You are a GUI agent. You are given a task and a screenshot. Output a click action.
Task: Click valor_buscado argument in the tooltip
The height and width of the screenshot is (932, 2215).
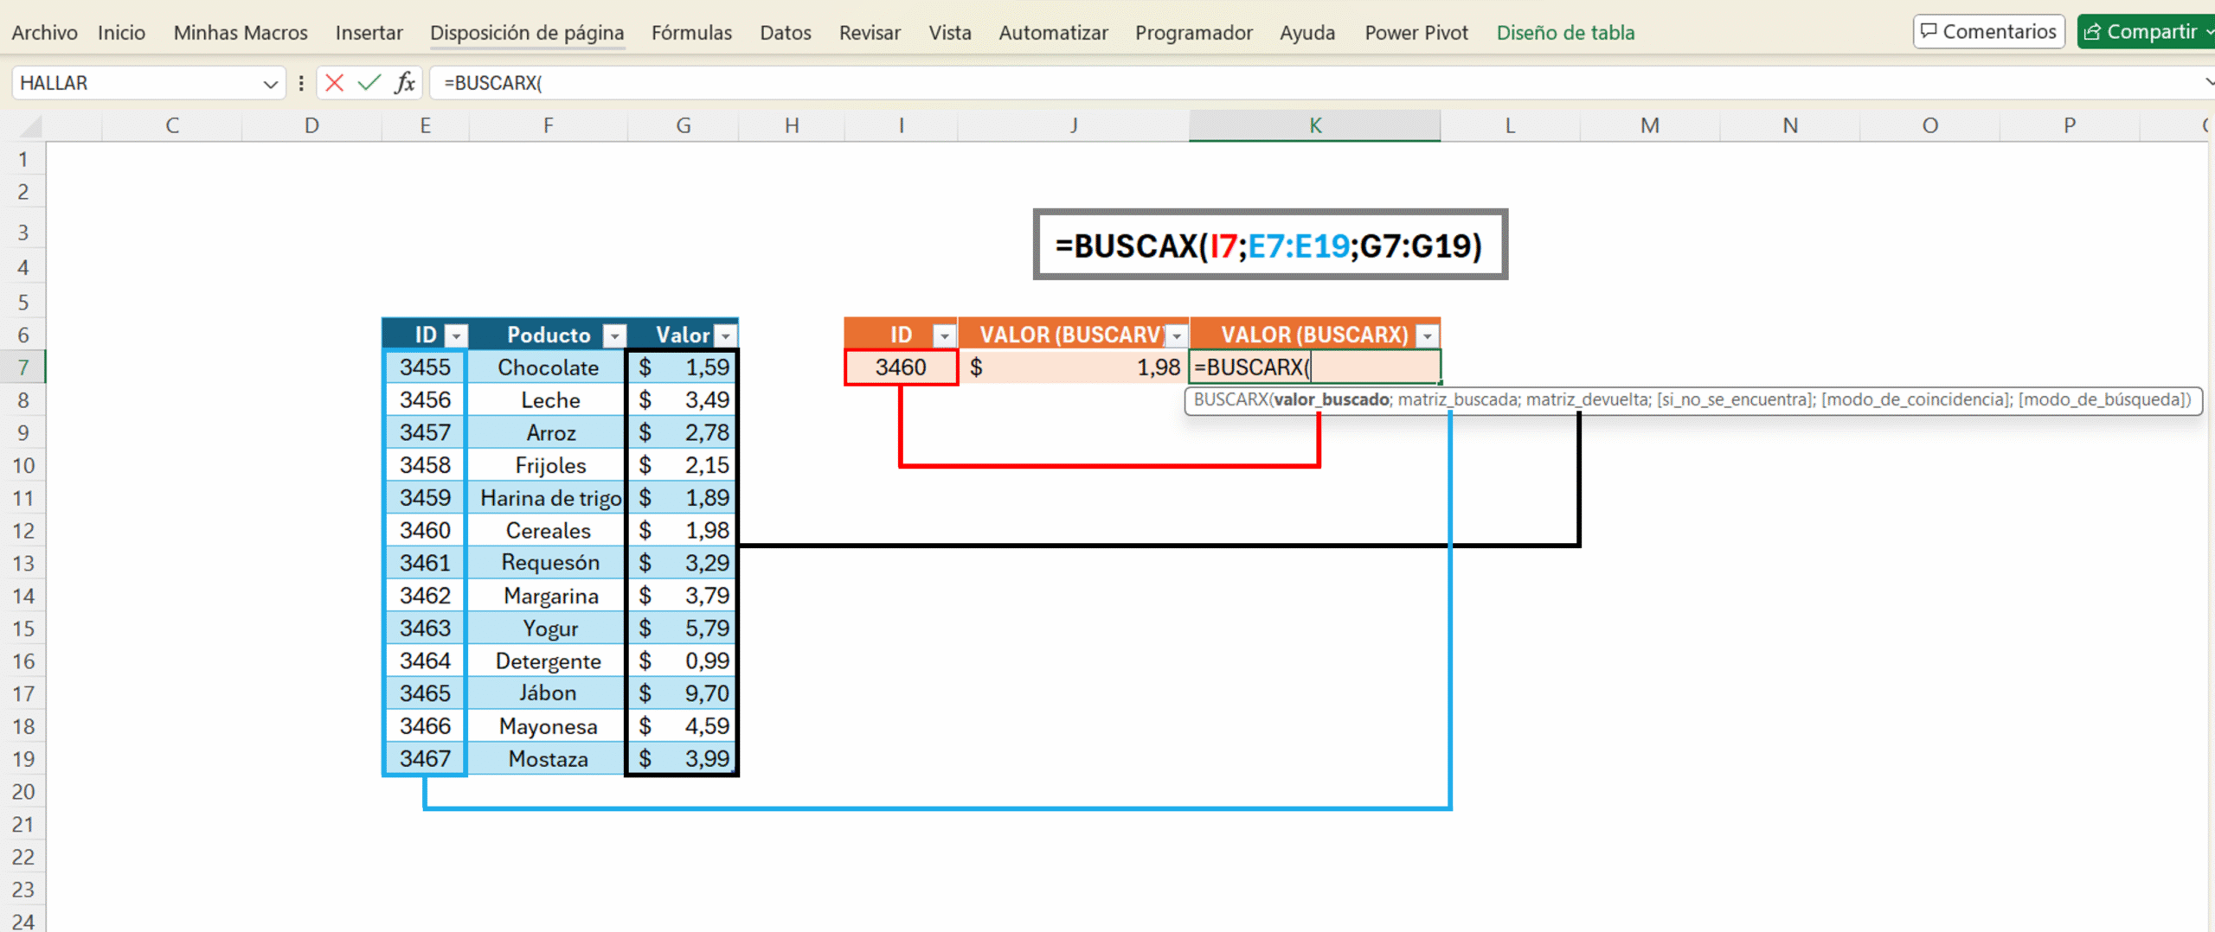point(1332,399)
